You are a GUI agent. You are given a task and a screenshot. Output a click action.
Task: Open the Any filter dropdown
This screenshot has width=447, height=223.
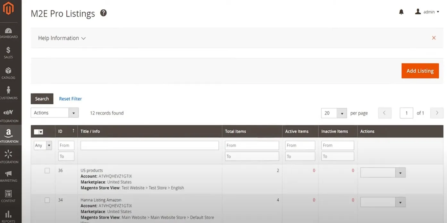tap(43, 146)
